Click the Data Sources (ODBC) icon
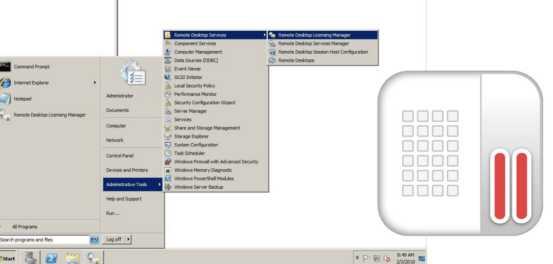 coord(168,60)
